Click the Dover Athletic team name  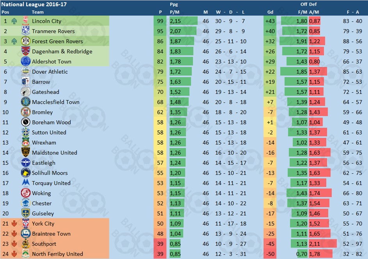50,72
